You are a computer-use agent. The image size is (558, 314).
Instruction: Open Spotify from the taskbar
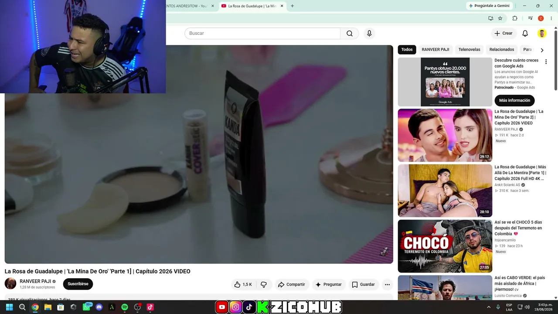point(125,307)
